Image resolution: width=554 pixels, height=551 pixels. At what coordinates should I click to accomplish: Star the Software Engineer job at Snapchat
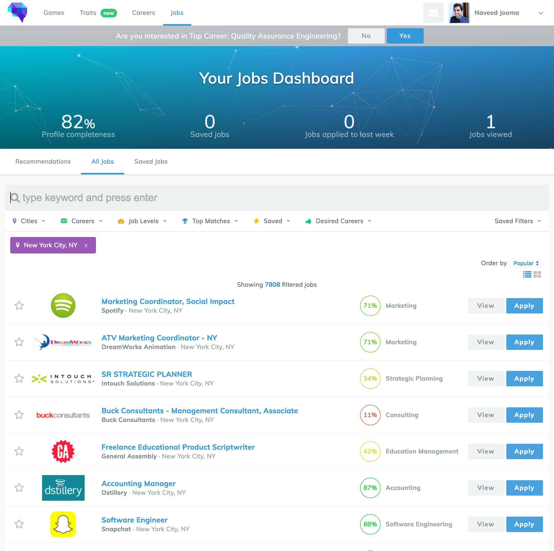(19, 524)
